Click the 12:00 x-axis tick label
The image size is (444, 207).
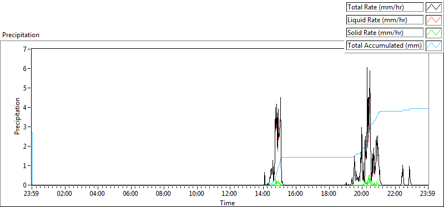[x=230, y=194]
